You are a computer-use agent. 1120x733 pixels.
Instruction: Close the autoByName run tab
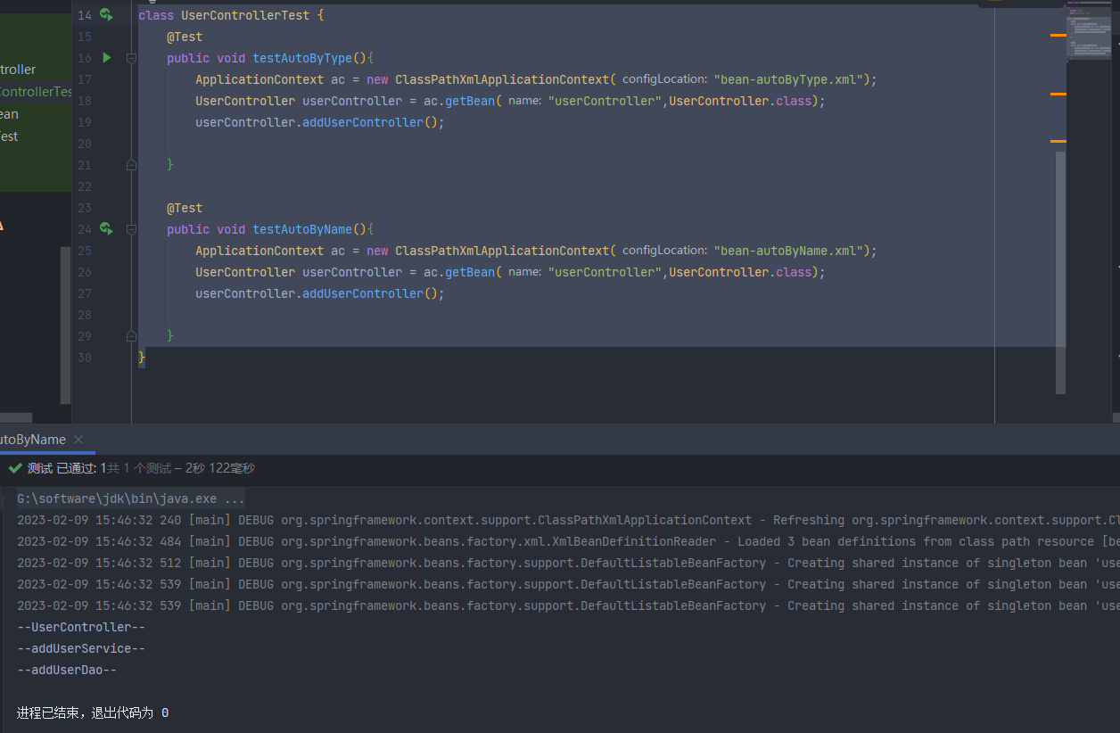click(78, 440)
